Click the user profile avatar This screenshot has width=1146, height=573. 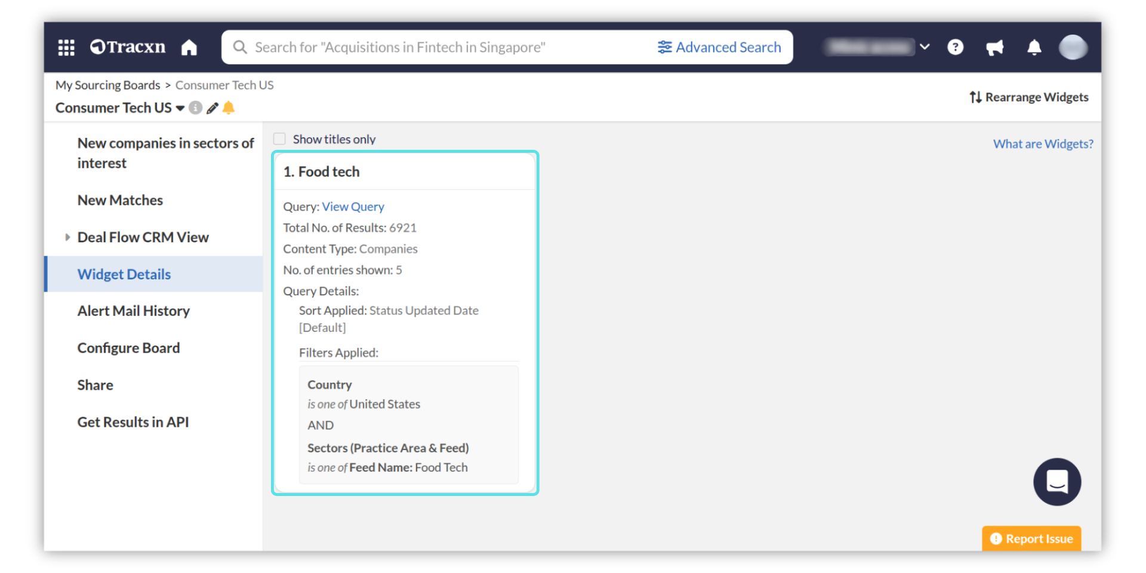[1073, 47]
